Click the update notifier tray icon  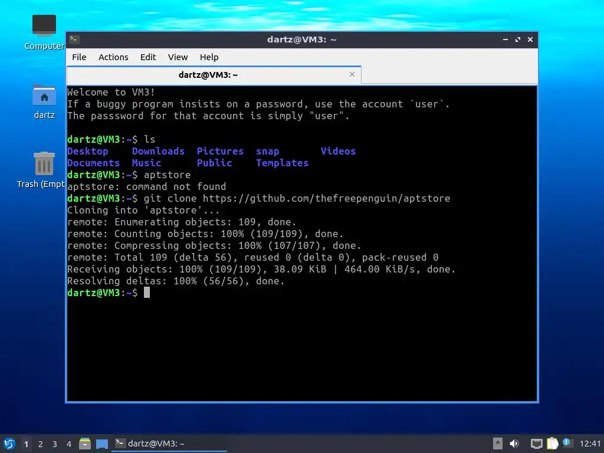coord(567,443)
